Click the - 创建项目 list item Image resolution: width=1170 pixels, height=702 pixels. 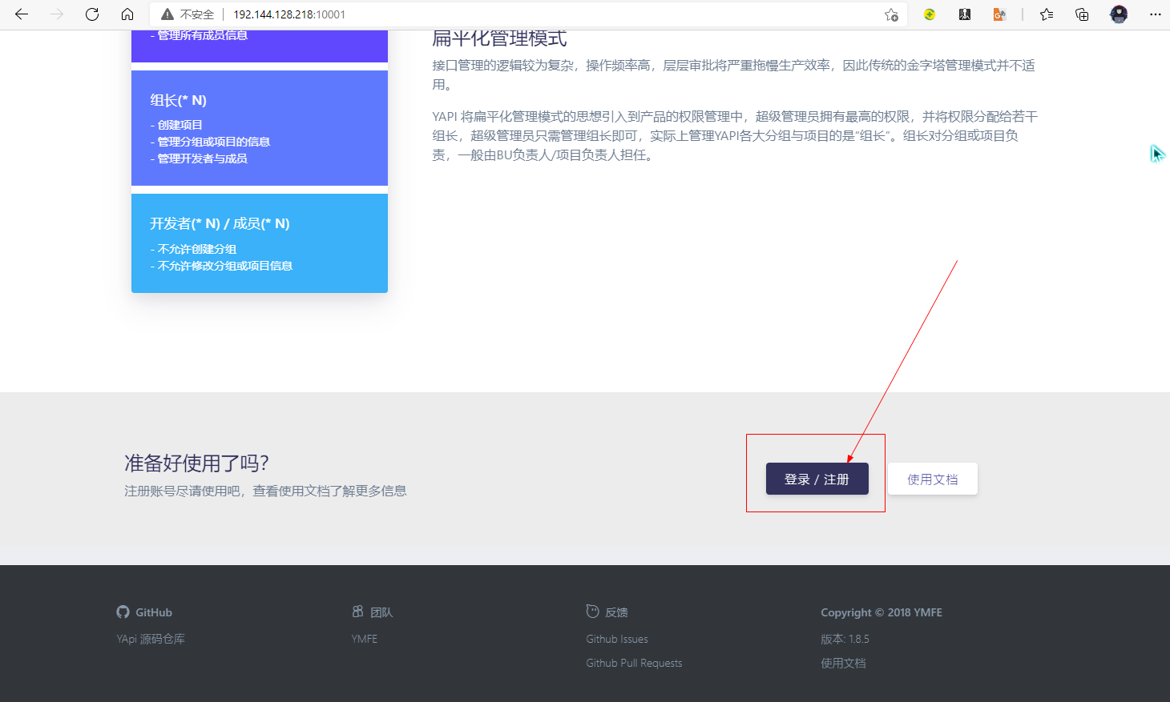(x=176, y=125)
